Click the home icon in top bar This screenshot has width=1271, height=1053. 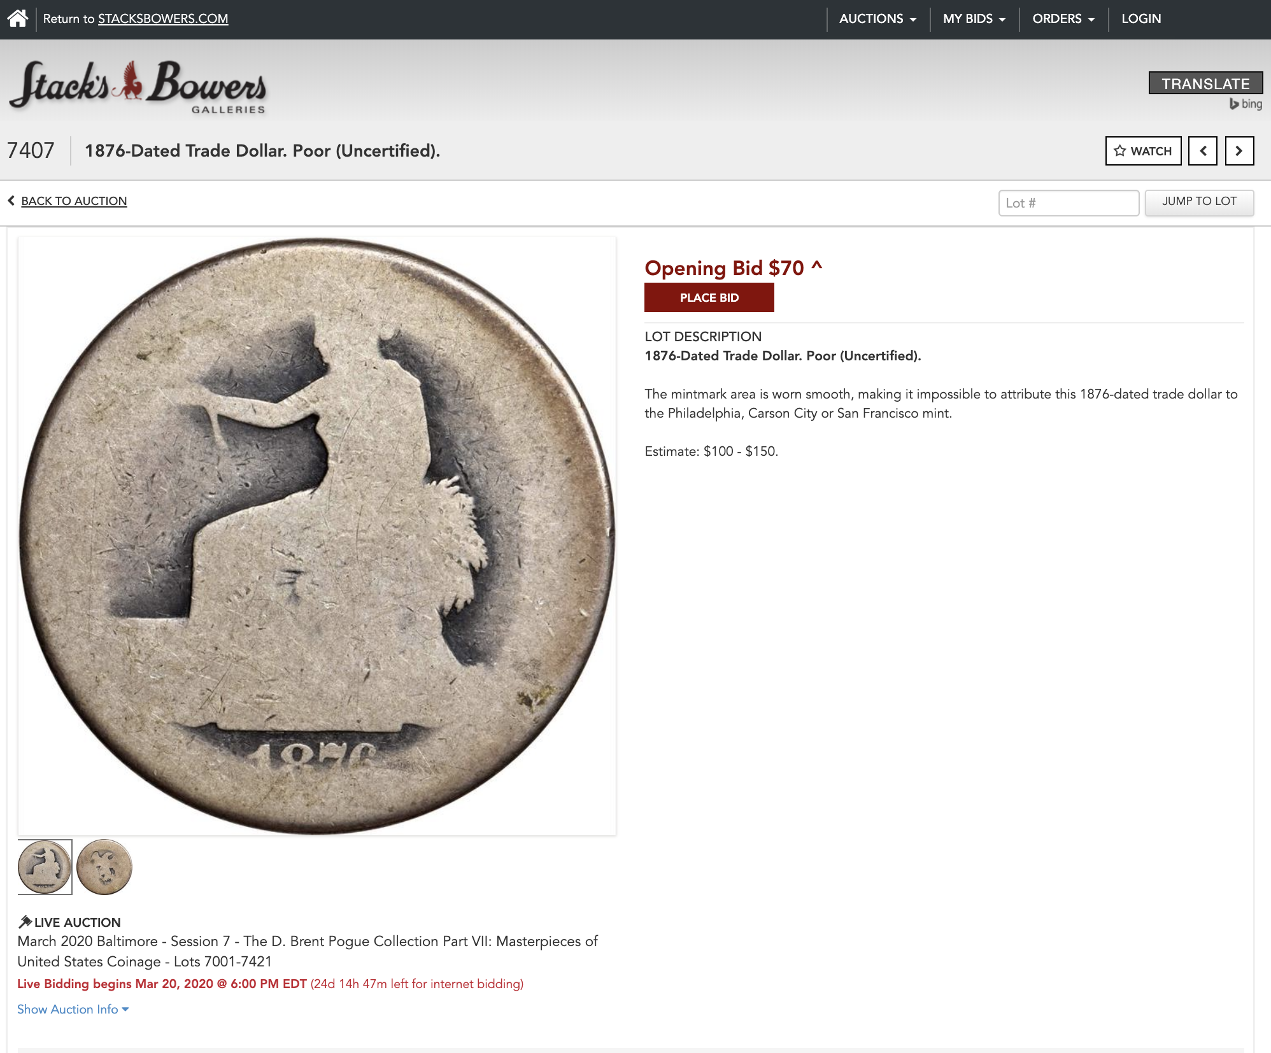click(x=18, y=18)
